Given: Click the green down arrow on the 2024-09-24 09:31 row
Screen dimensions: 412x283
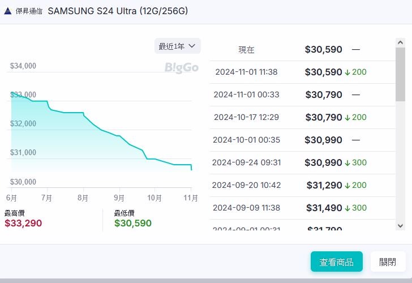Looking at the screenshot, I should coord(347,163).
